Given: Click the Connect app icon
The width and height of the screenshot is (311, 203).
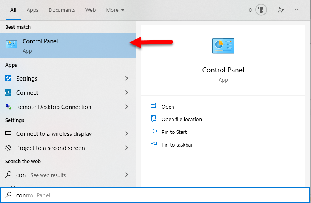Looking at the screenshot, I should coord(9,93).
